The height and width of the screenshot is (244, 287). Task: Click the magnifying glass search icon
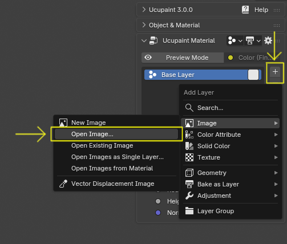click(x=189, y=108)
